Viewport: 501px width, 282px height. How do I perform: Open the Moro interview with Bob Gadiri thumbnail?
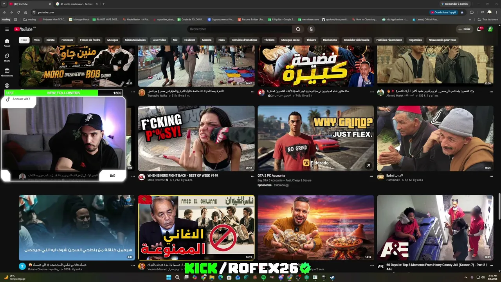(x=77, y=66)
